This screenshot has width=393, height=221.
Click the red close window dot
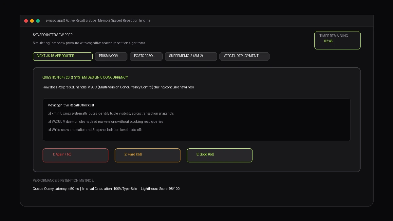[x=26, y=21]
